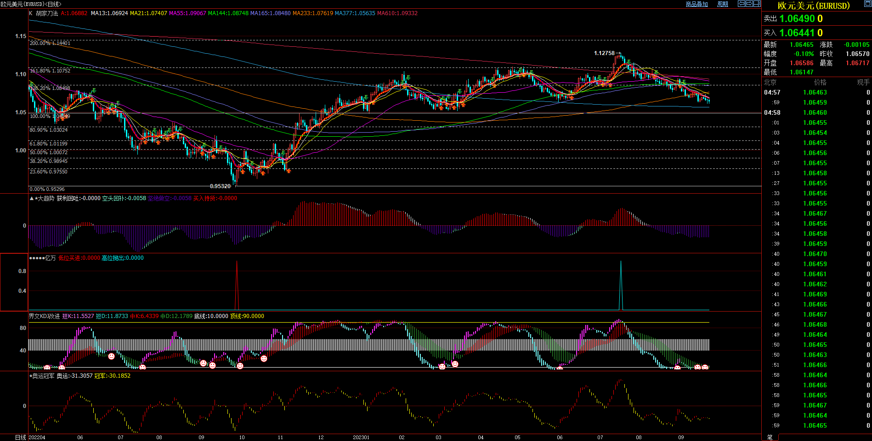Click the 笔 tab below the tick list

coord(770,437)
